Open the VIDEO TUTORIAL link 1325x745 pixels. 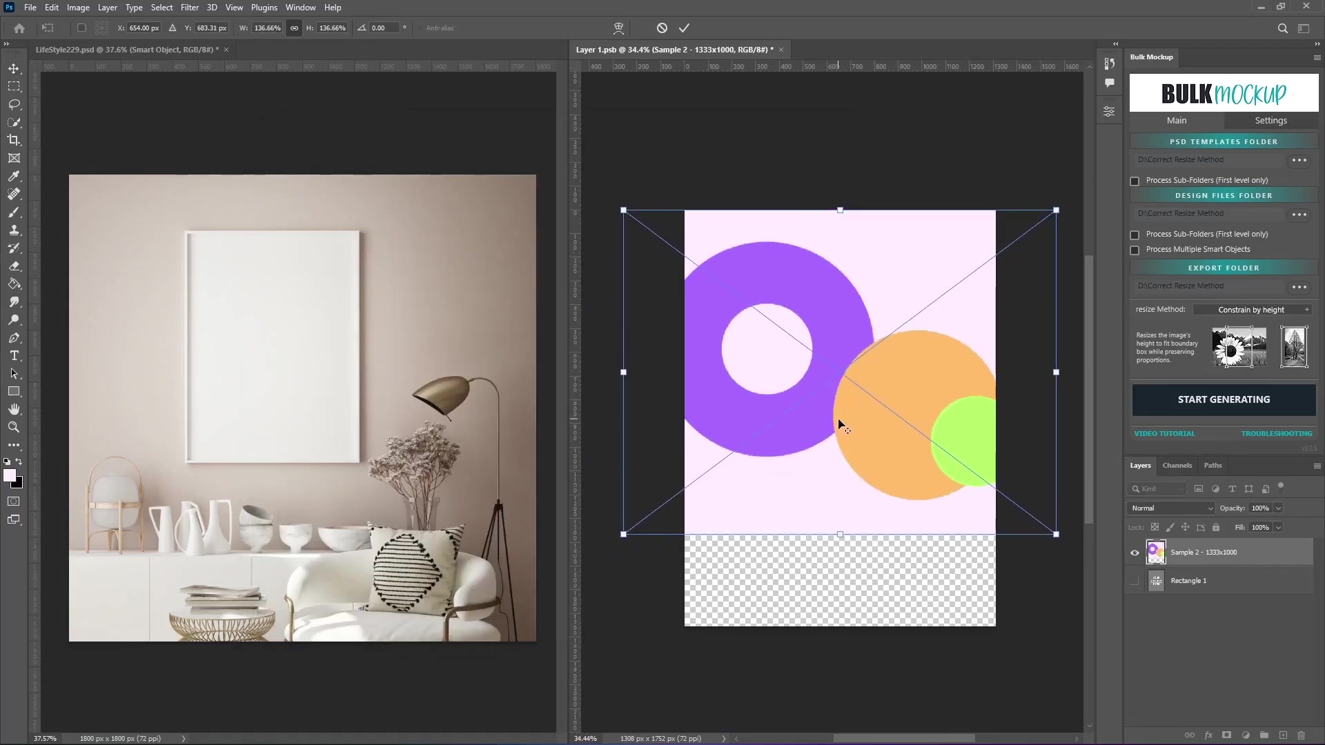click(1164, 433)
